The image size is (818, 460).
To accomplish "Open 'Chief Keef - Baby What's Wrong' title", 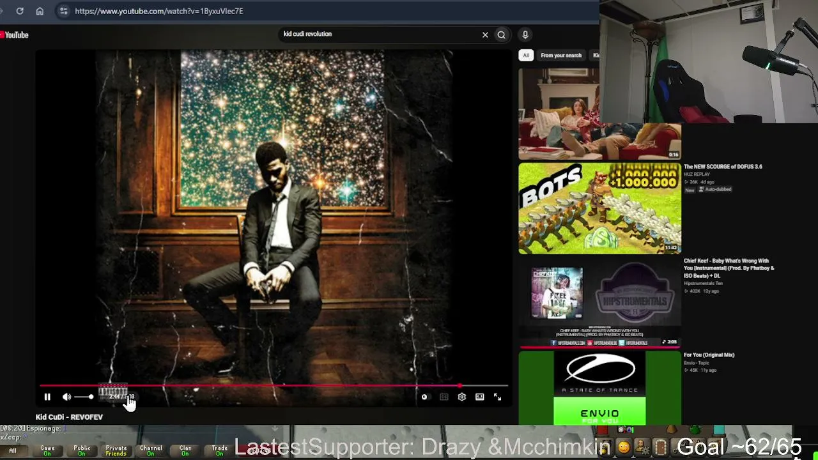I will coord(729,268).
